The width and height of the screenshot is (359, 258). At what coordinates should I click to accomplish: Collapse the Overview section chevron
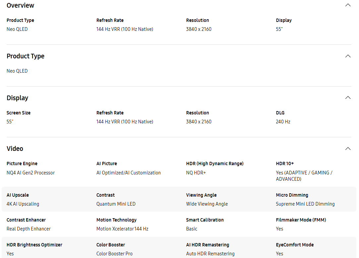tap(348, 5)
